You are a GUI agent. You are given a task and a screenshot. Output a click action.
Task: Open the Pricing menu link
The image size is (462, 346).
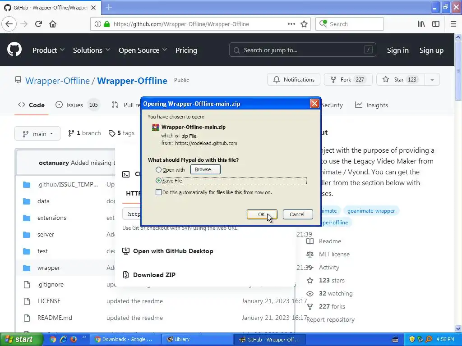pyautogui.click(x=186, y=50)
